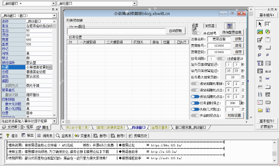
Task: Select the progress bar component icon
Action: coord(268,79)
